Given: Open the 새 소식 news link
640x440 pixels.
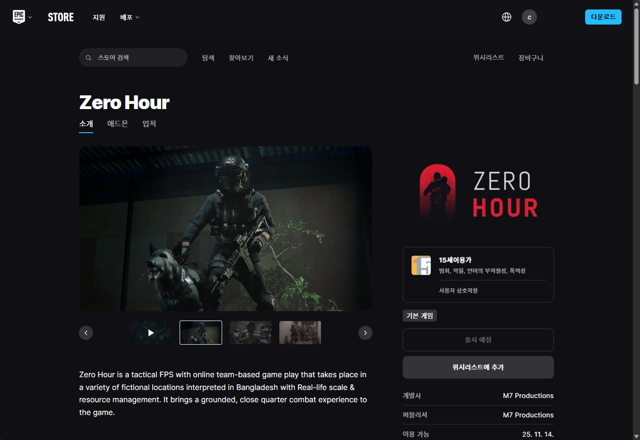Looking at the screenshot, I should coord(278,58).
